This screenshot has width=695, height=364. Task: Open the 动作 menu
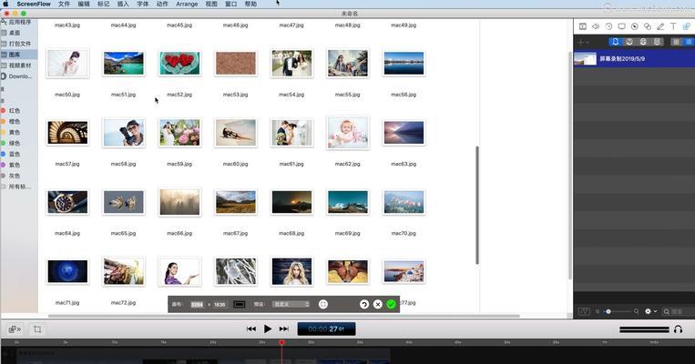(x=162, y=4)
